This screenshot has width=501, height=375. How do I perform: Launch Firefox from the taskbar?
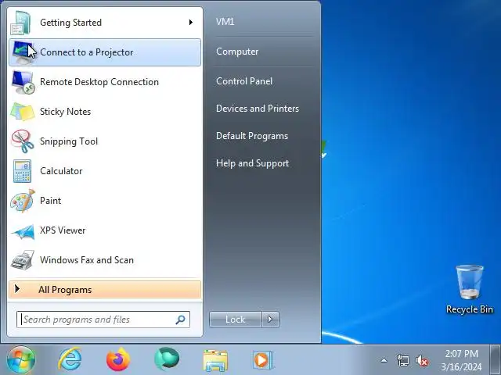(118, 359)
